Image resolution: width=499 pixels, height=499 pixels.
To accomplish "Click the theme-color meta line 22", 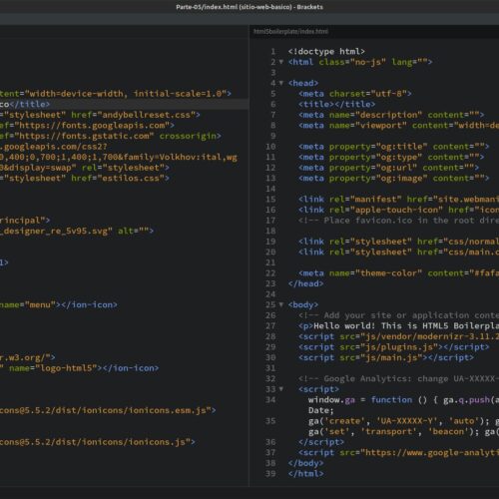I will 398,273.
